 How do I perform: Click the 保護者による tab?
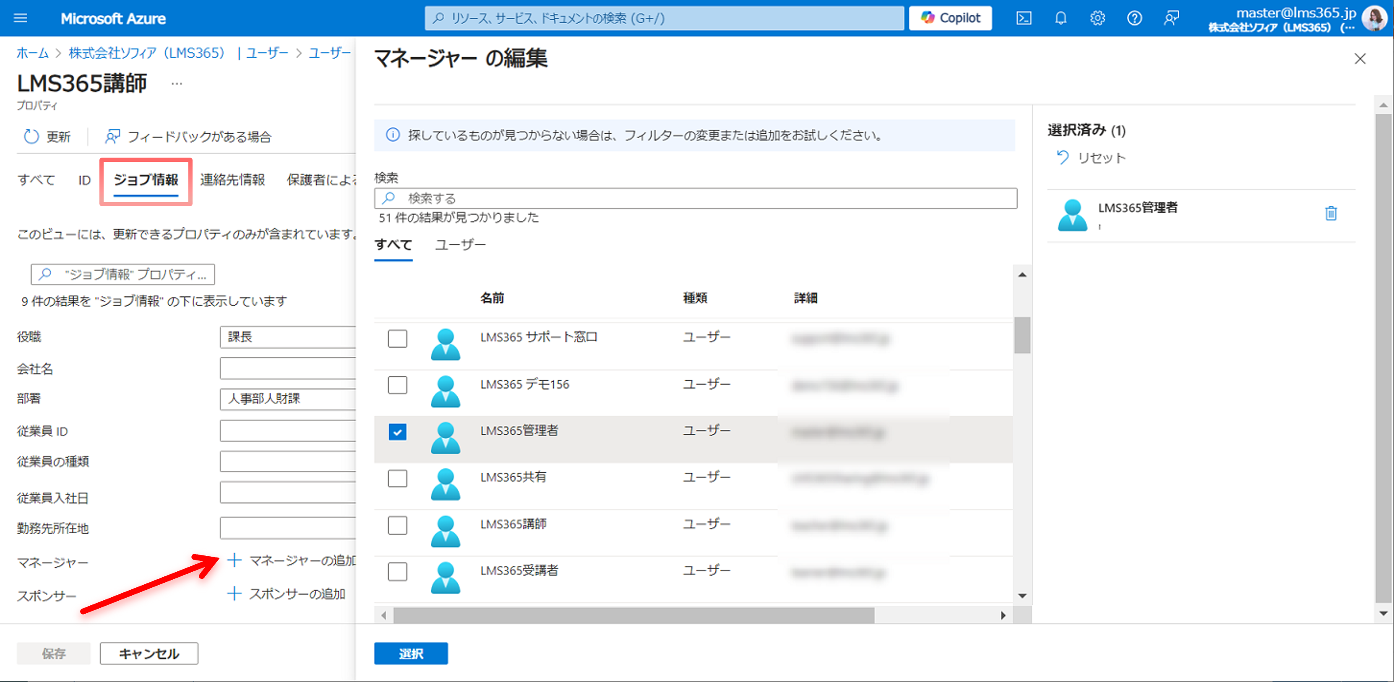[321, 179]
